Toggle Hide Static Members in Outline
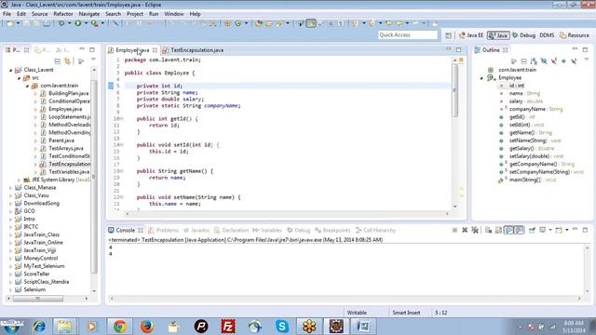The height and width of the screenshot is (335, 596). click(554, 61)
